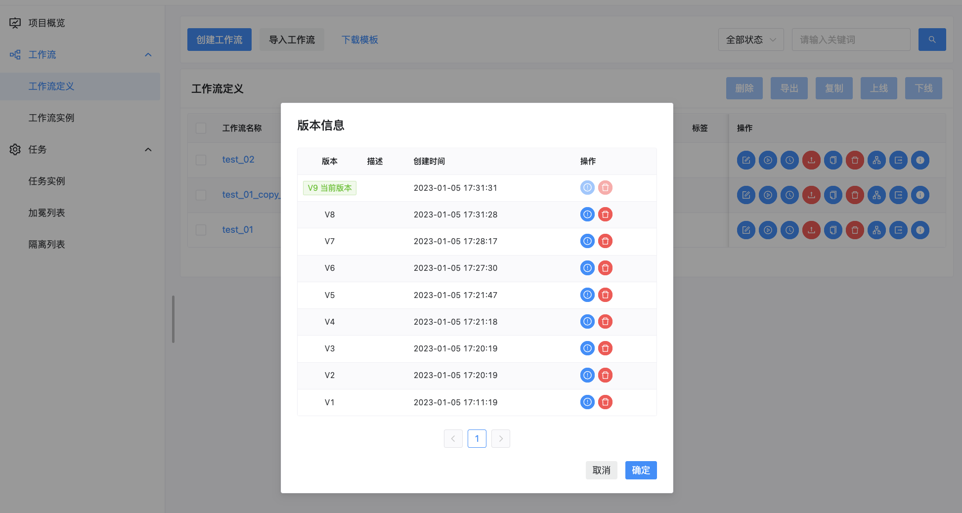Screen dimensions: 962x513
Task: Edit the test_02 workflow via pencil icon
Action: click(x=746, y=160)
